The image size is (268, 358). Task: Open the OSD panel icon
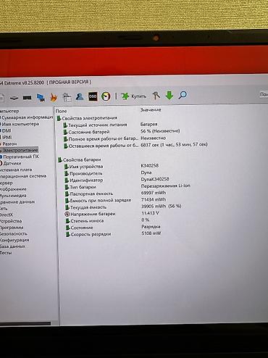[x=93, y=96]
